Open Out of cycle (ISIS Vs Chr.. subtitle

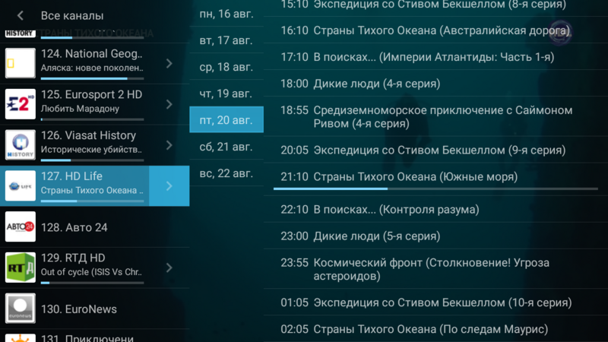[x=91, y=272]
